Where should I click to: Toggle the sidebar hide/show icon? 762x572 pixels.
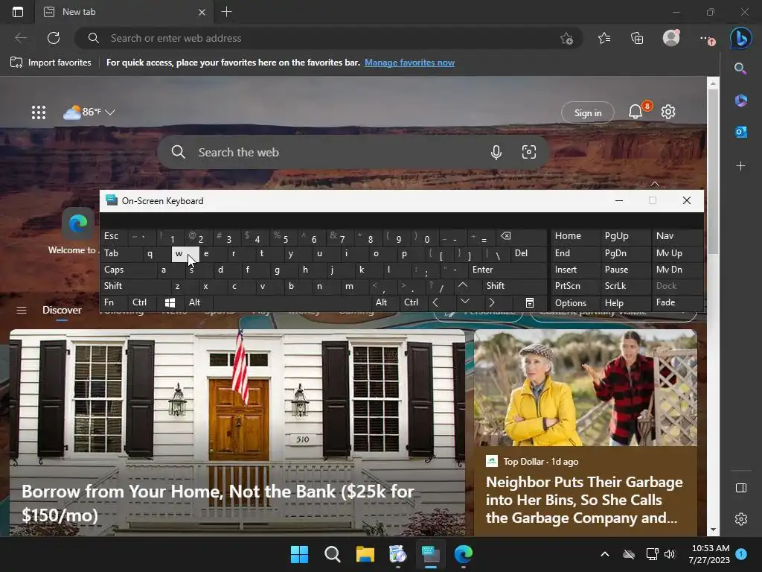tap(740, 488)
